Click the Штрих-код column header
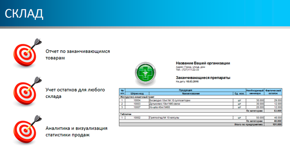The image size is (290, 163). [x=137, y=94]
